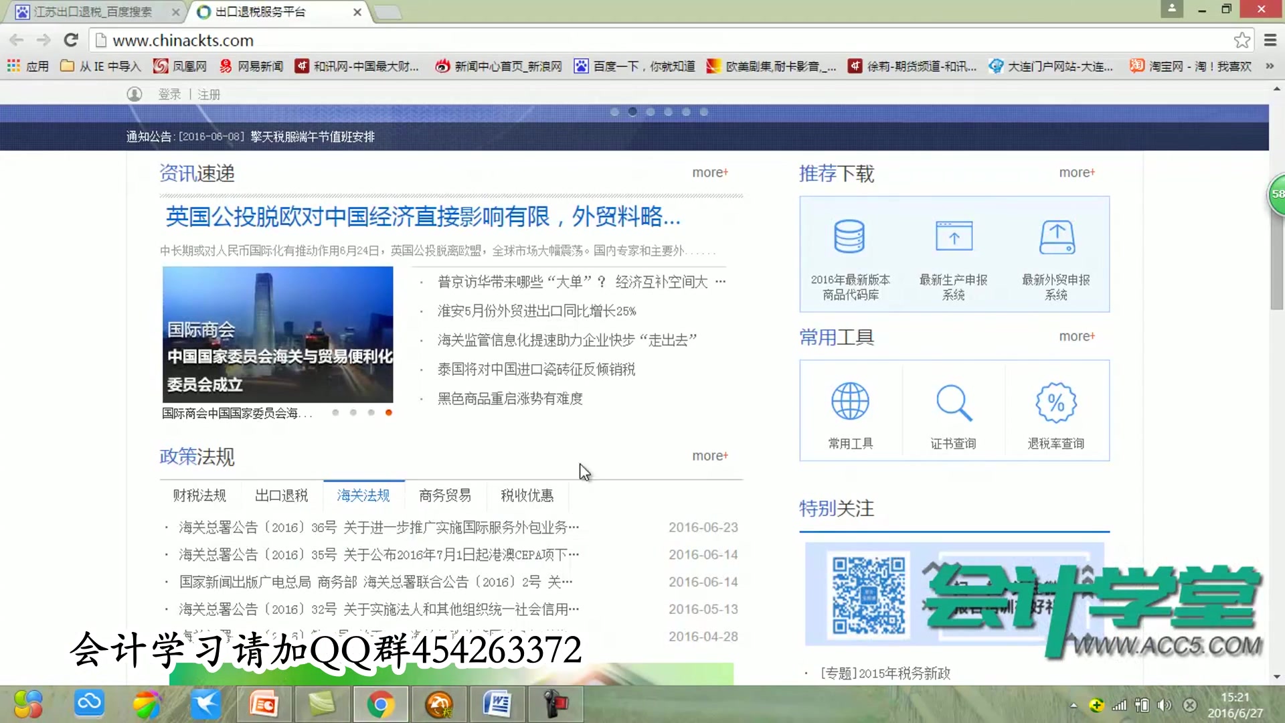Screen dimensions: 1285x723
Task: Select the 常用工具 globe icon
Action: click(849, 402)
